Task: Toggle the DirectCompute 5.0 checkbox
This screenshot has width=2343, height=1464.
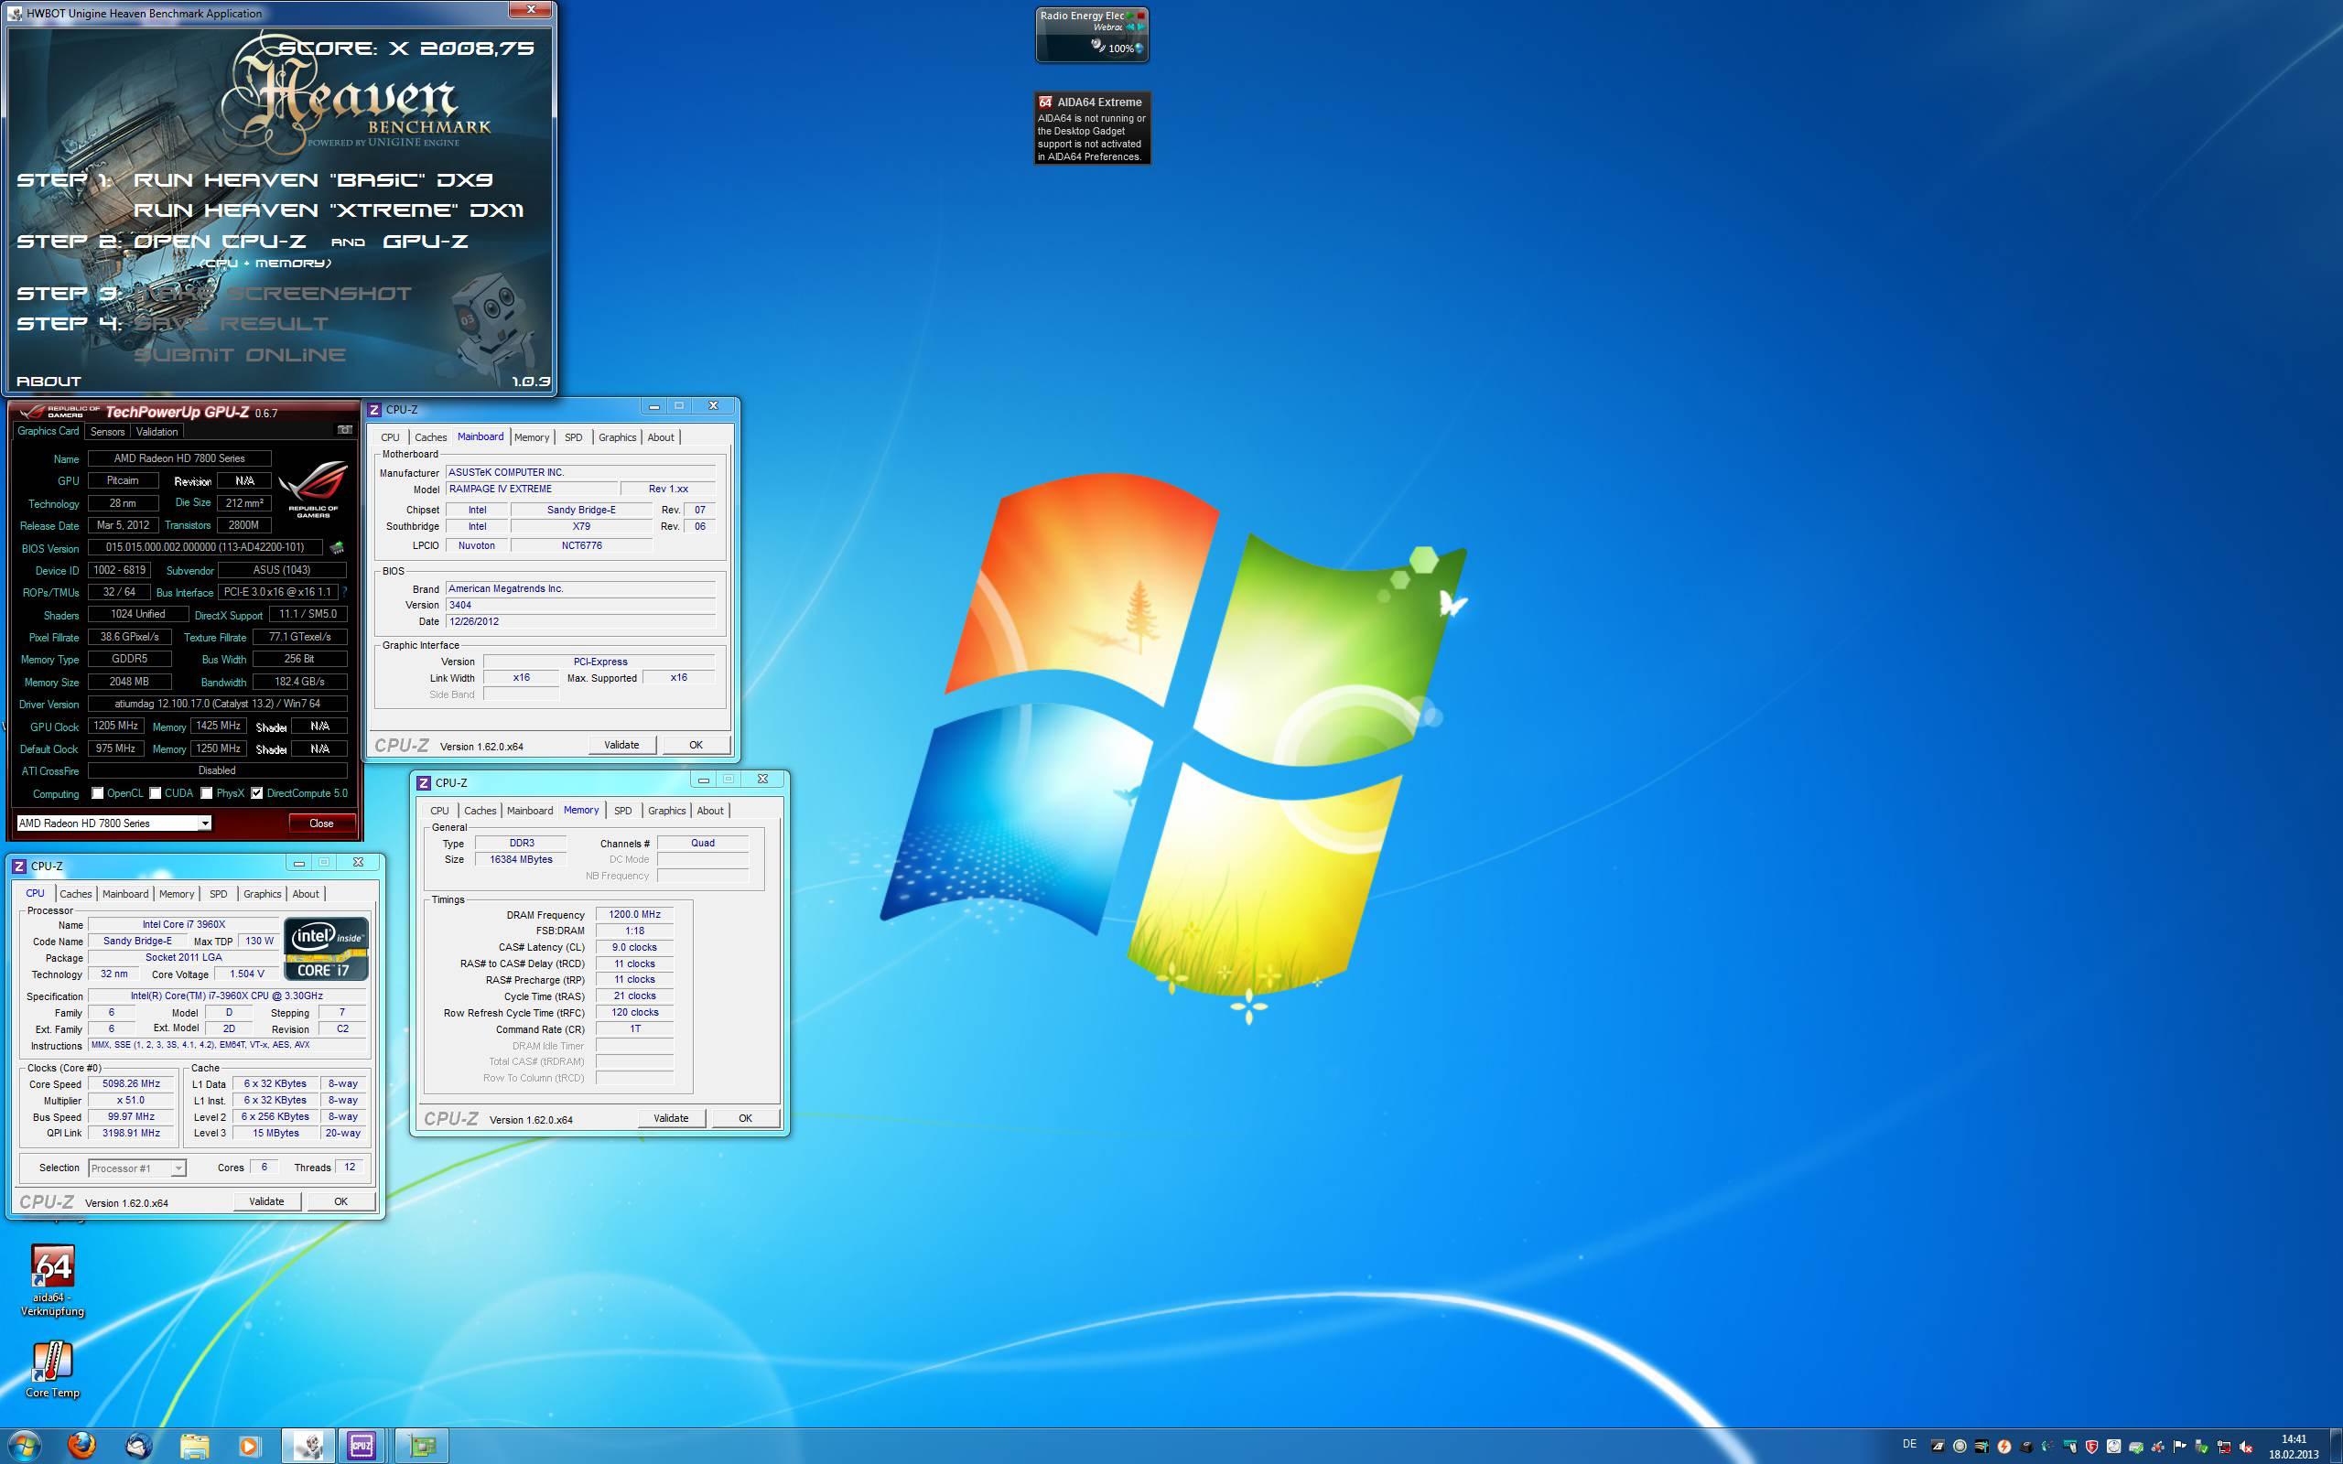Action: point(256,793)
